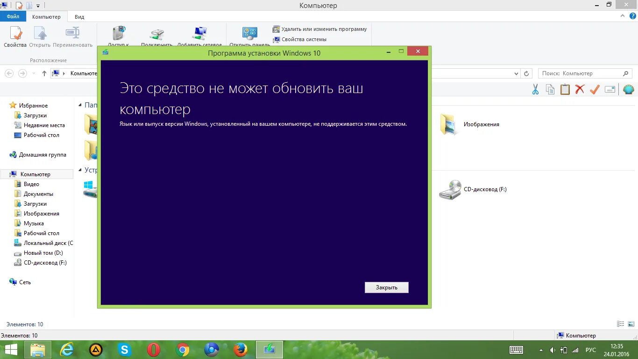Open Загрузки under Избранное
The image size is (638, 359).
(35, 115)
